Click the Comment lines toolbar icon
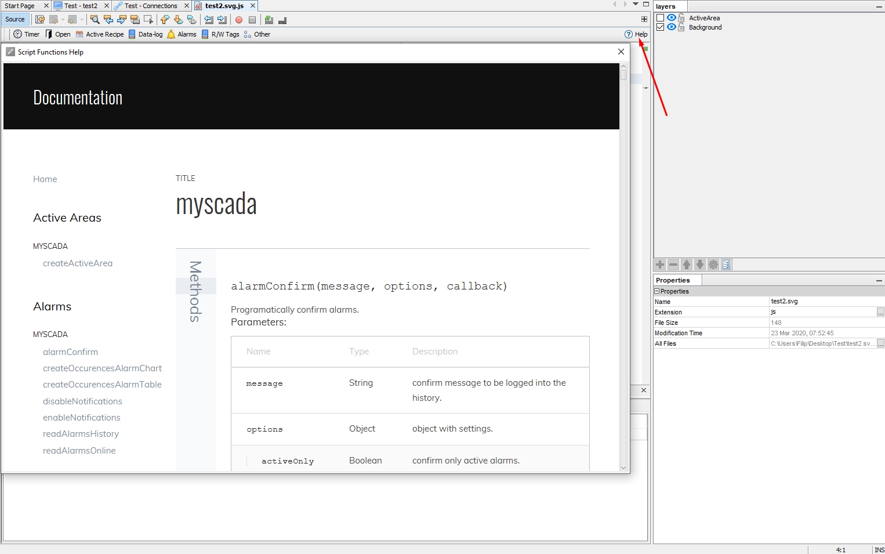The image size is (885, 554). click(269, 20)
